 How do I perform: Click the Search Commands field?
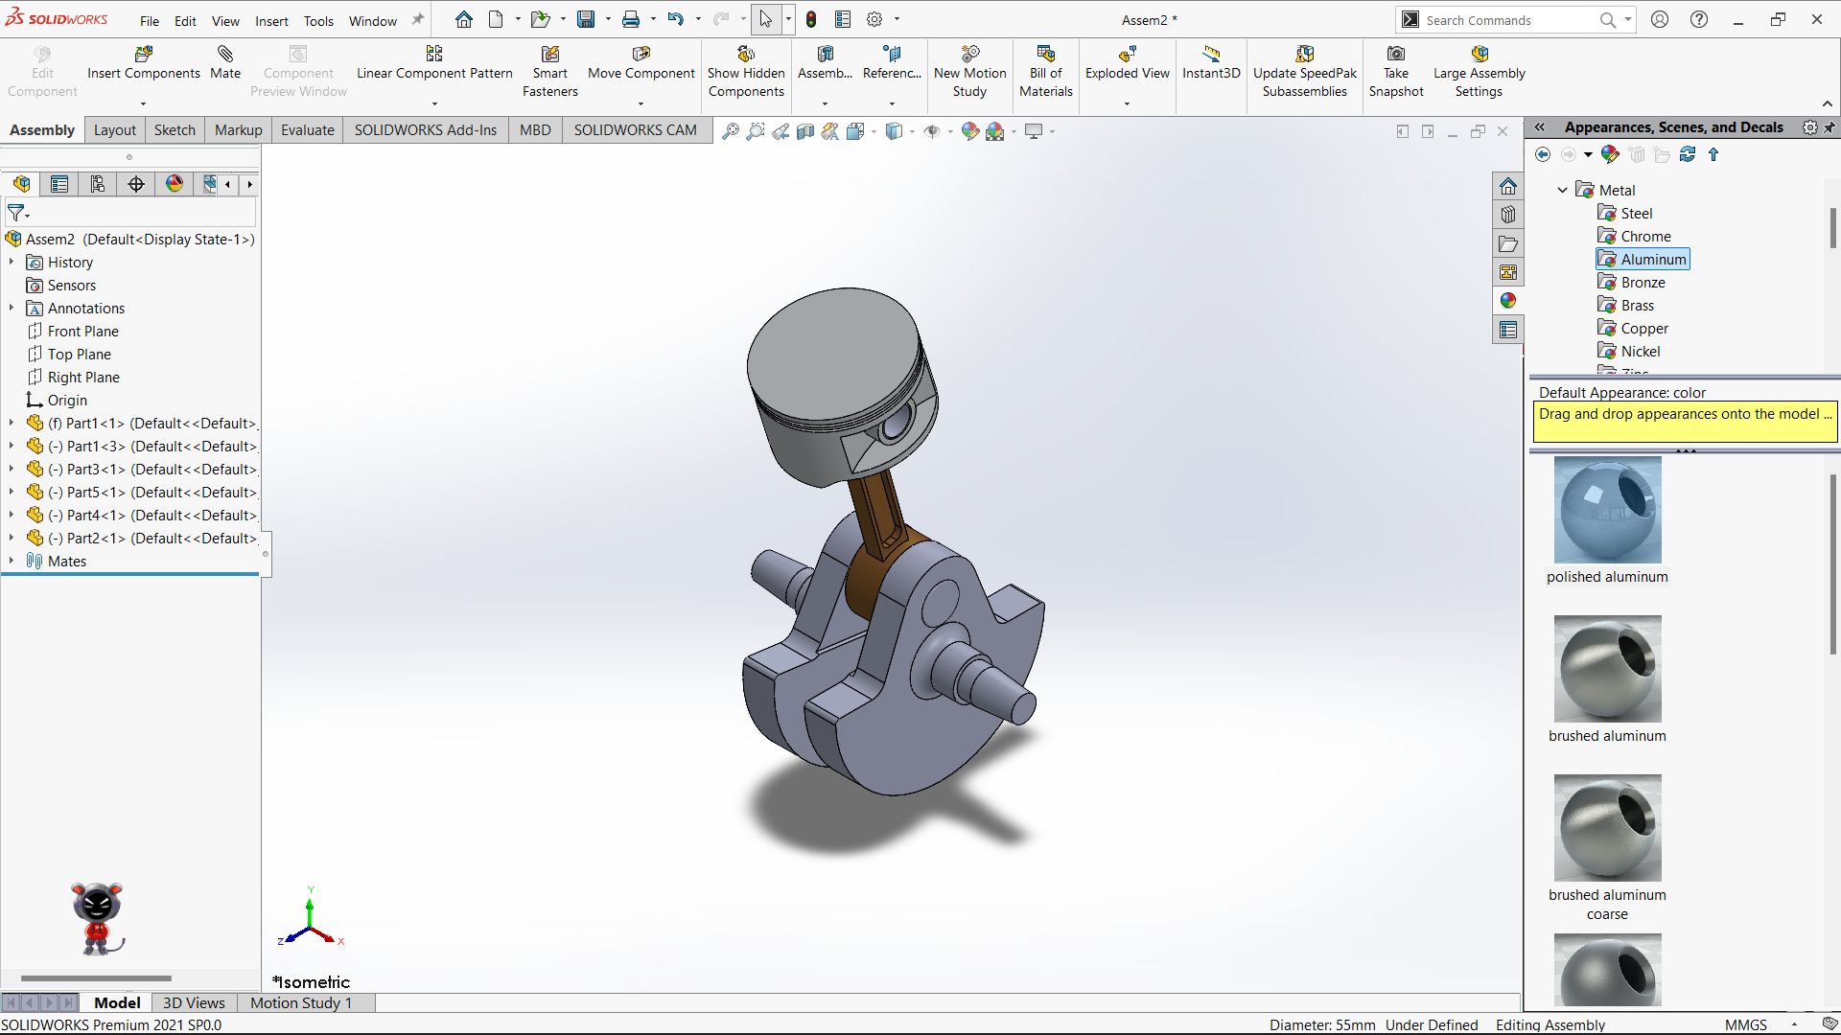click(x=1505, y=20)
